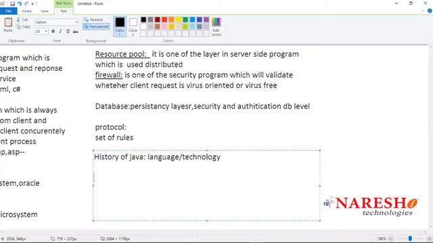Screen dimensions: 433x243
Task: Pick the brown color swatch in second row
Action: 158,27
